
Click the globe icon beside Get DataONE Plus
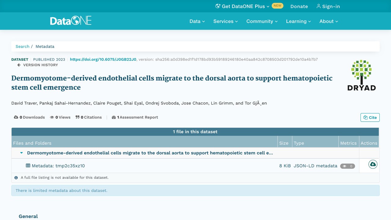click(218, 6)
